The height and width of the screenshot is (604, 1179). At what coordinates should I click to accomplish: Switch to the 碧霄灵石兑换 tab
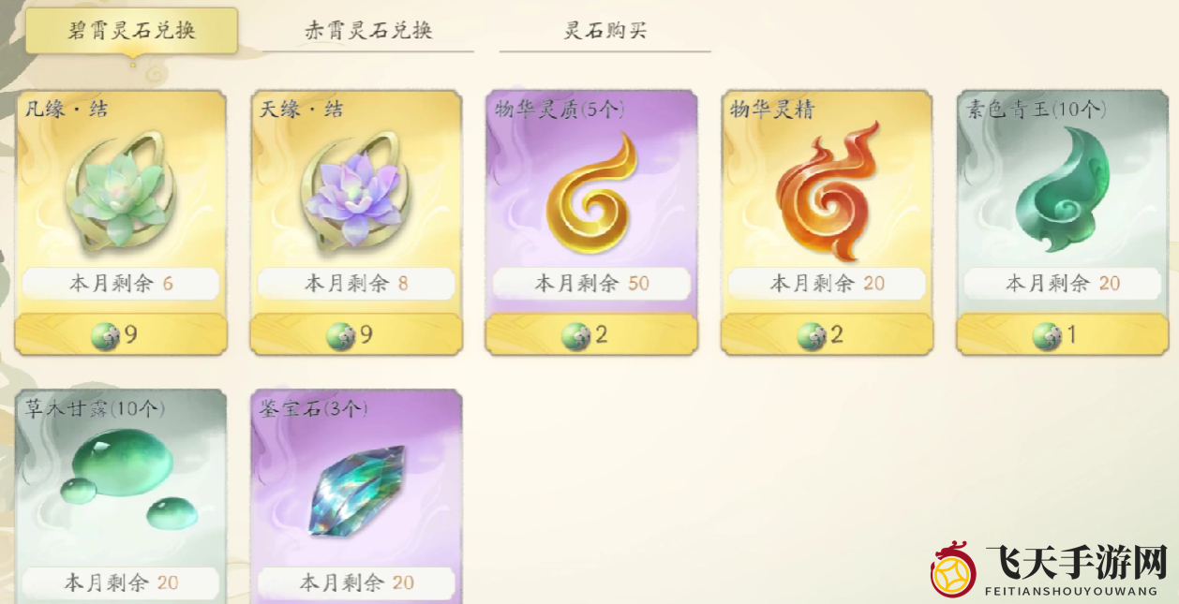click(132, 30)
